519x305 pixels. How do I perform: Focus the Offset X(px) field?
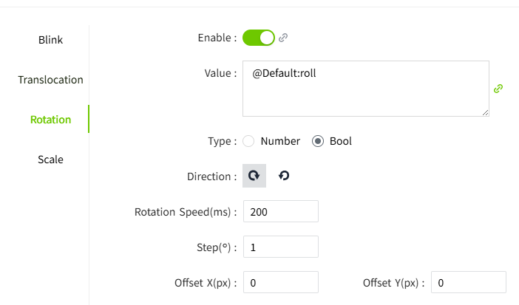(x=280, y=282)
